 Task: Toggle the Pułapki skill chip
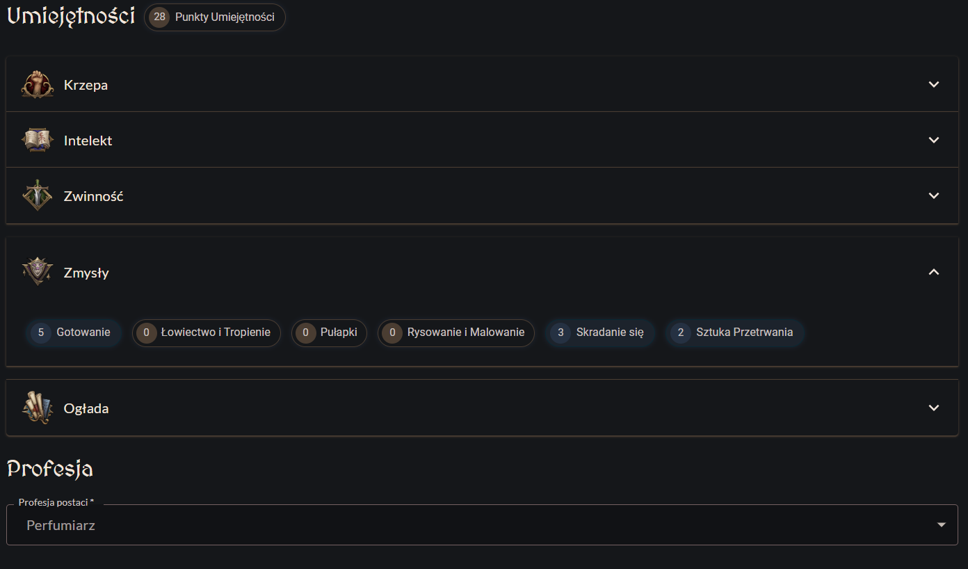point(329,332)
